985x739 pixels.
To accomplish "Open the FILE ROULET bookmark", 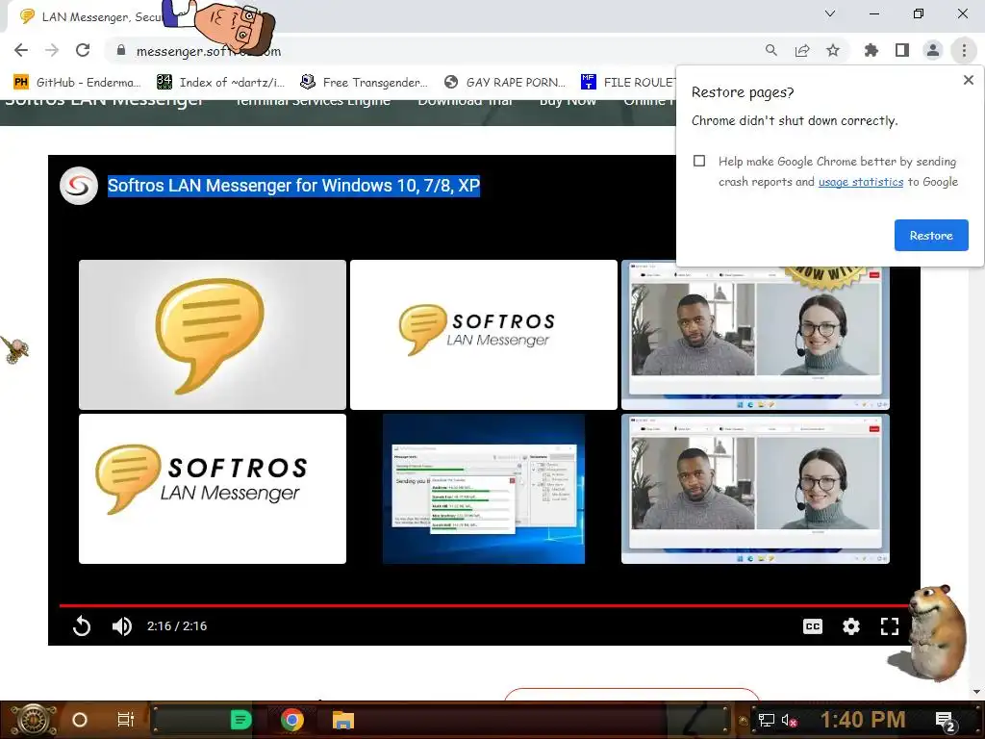I will point(628,83).
